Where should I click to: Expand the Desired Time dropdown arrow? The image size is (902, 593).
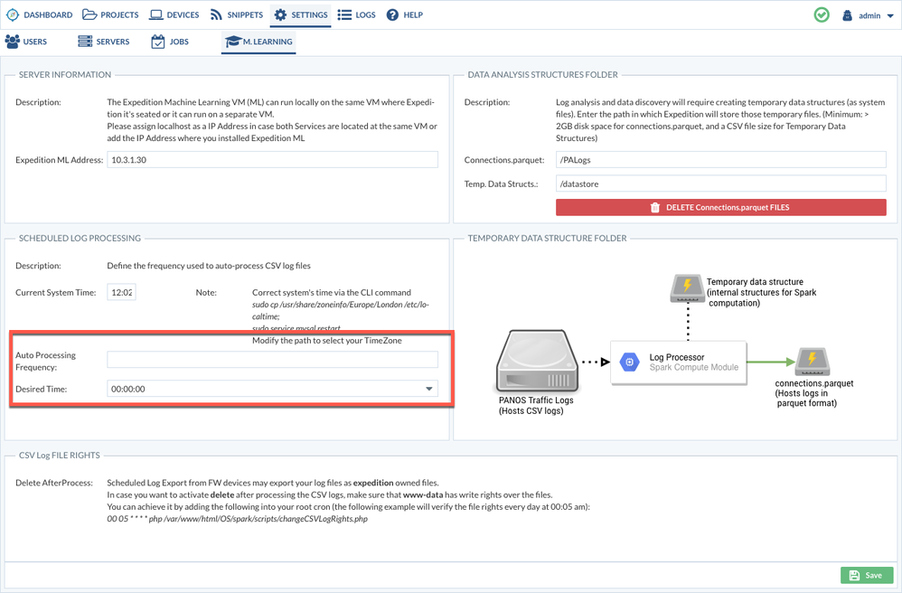(429, 389)
